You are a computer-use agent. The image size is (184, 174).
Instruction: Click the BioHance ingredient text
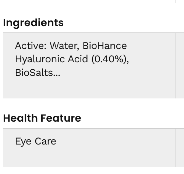click(x=105, y=46)
